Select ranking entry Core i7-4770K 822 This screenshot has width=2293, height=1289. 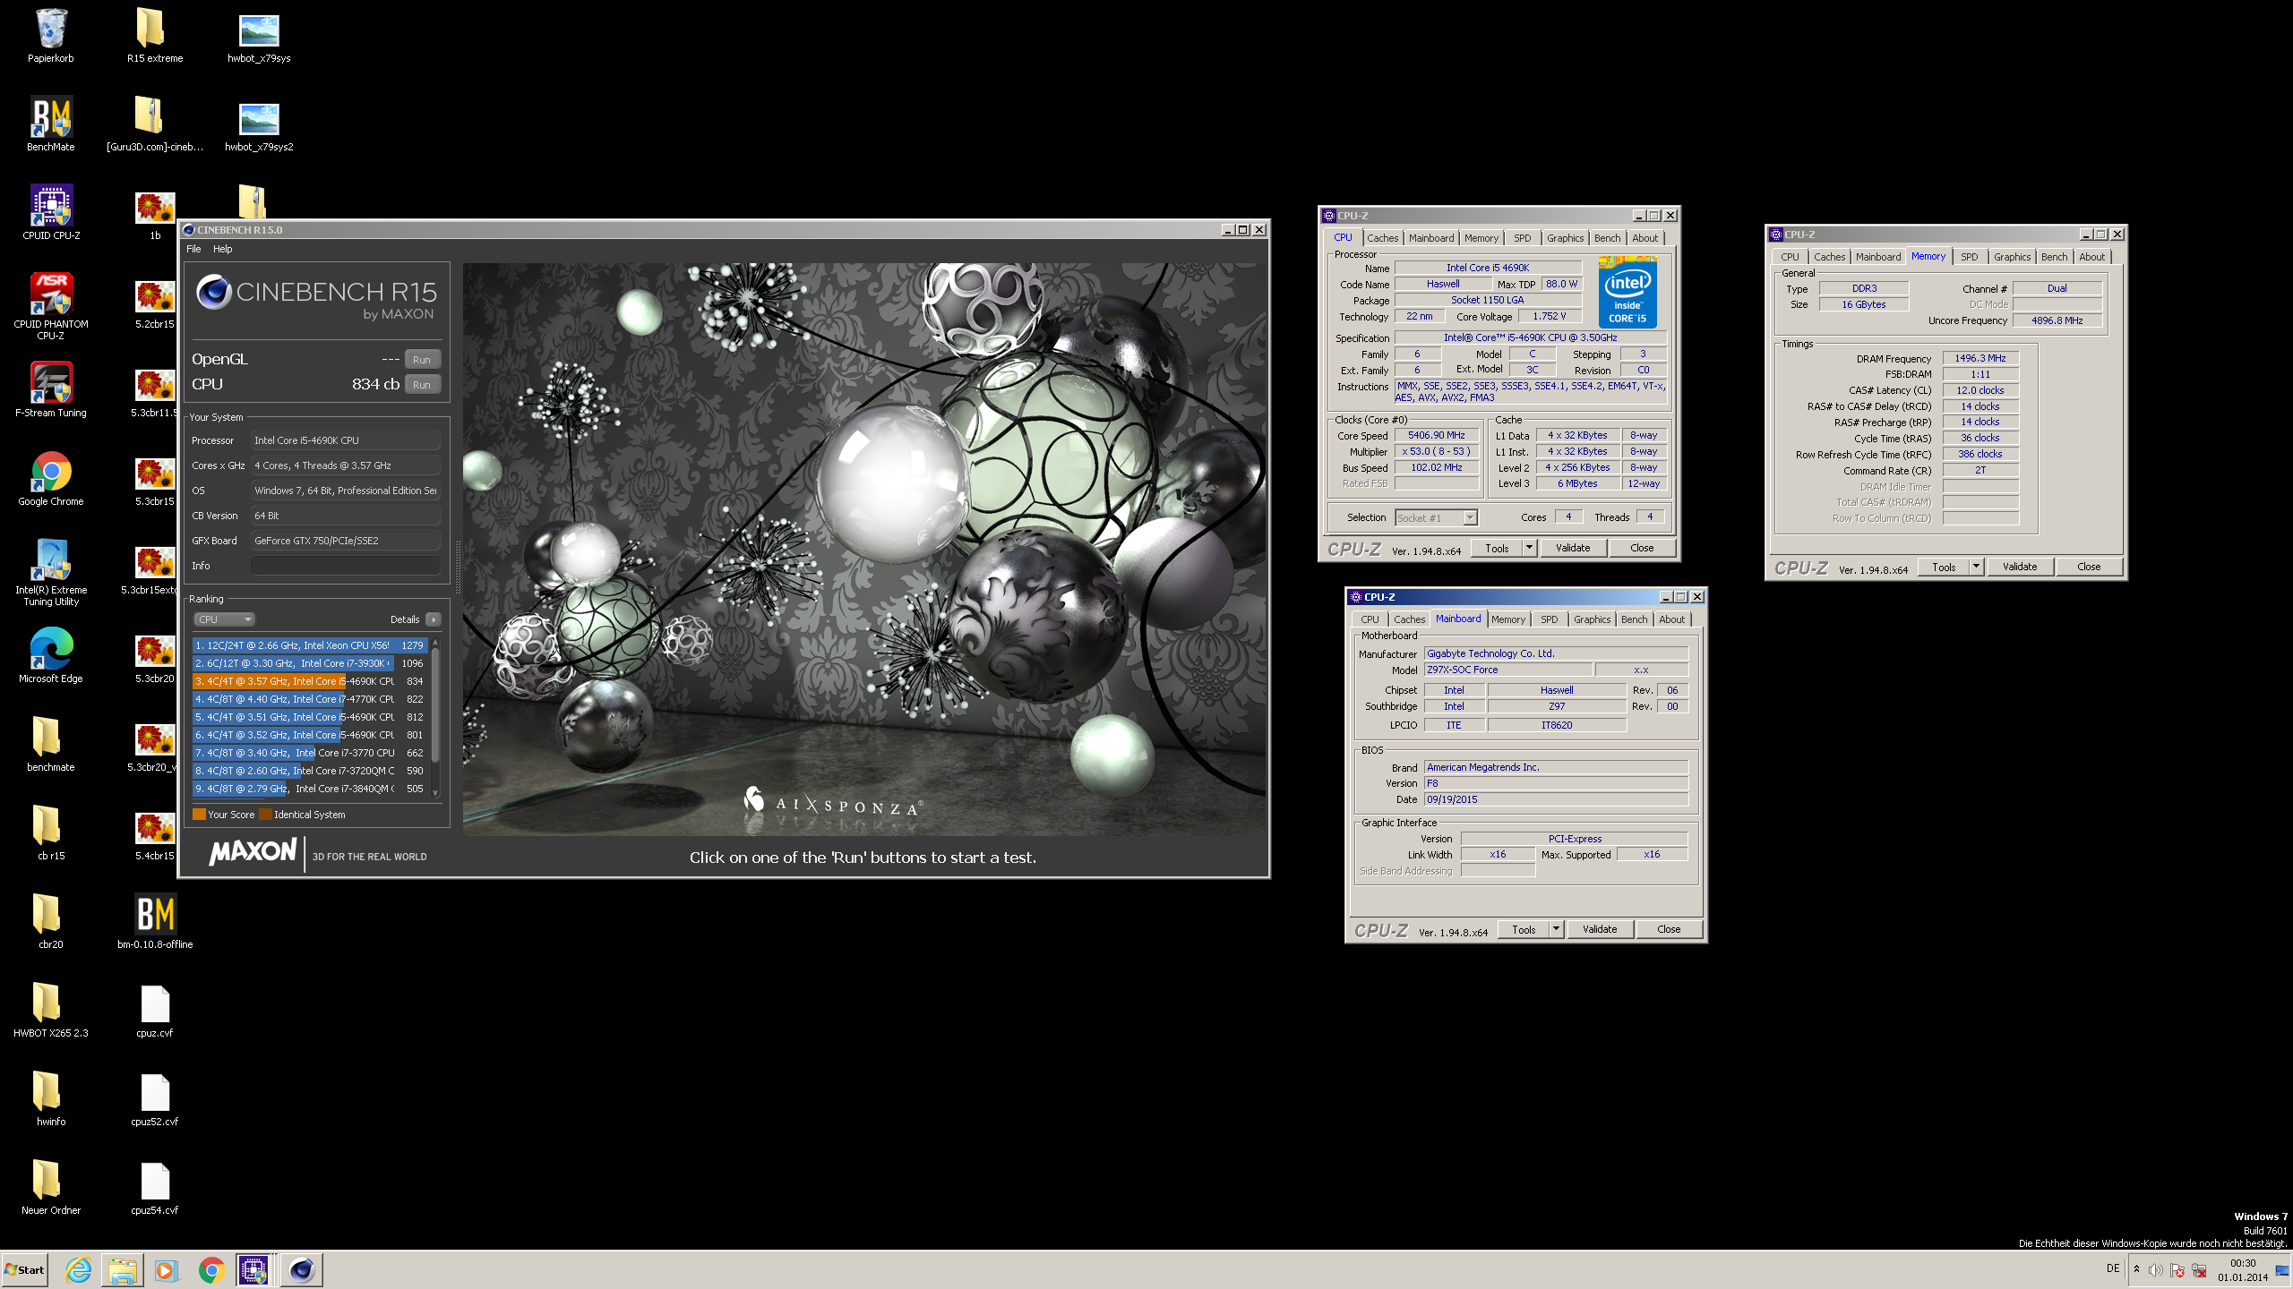pyautogui.click(x=310, y=698)
